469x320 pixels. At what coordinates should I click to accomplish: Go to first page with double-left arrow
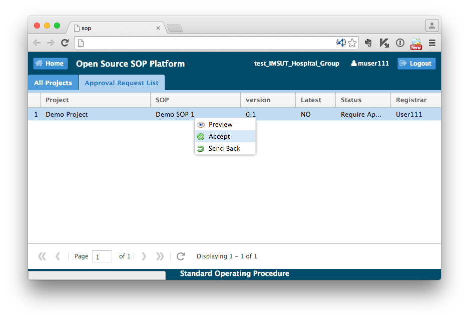(42, 256)
